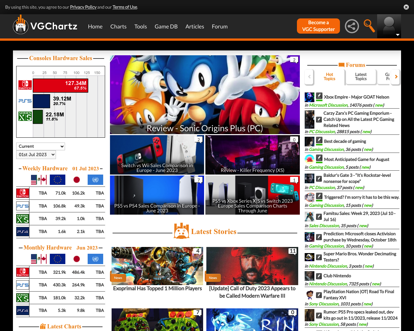
Task: Open the Privacy Policy link
Action: point(83,7)
